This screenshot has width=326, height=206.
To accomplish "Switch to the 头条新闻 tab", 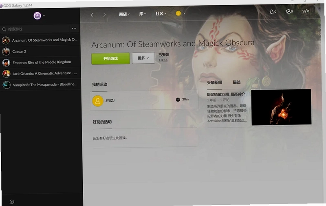I will click(x=214, y=83).
